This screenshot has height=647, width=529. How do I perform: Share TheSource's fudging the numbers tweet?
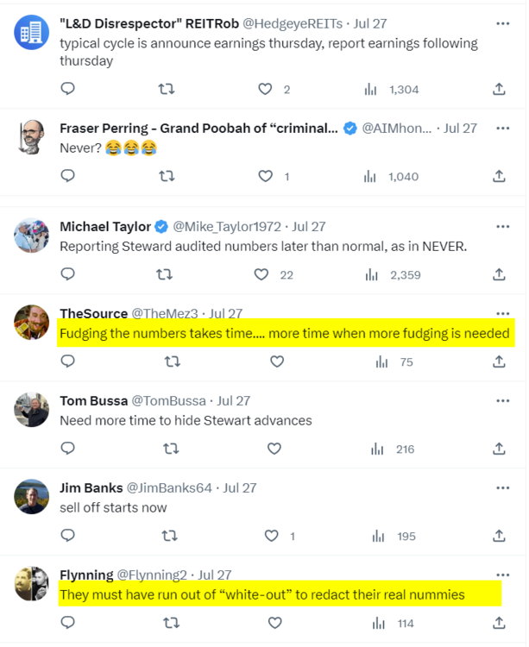[499, 362]
